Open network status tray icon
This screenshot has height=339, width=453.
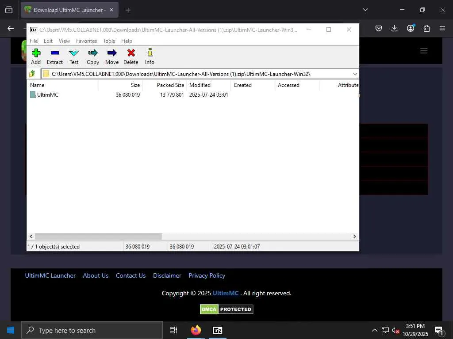tap(385, 330)
